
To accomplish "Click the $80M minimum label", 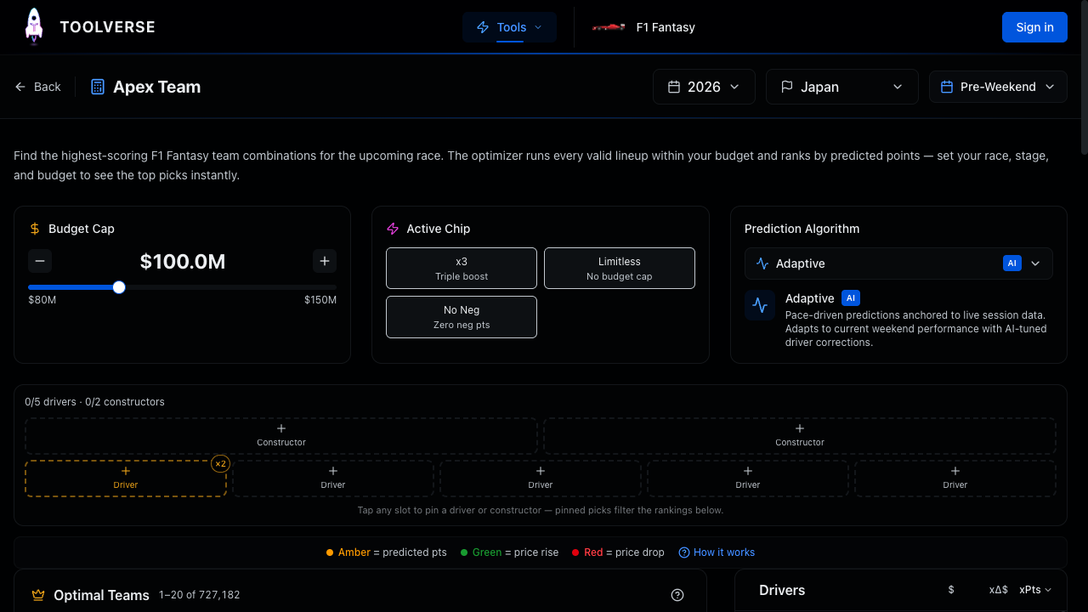I will (x=42, y=300).
